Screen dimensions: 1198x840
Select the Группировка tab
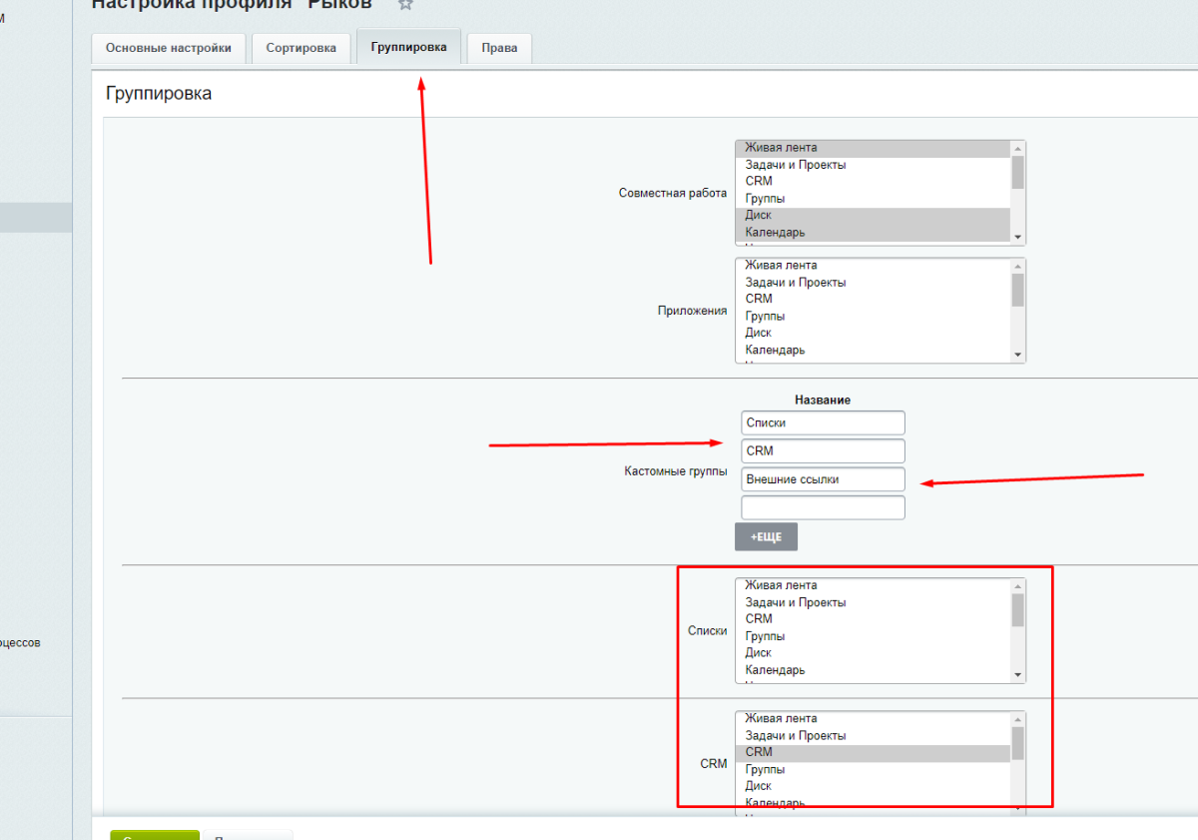coord(408,47)
